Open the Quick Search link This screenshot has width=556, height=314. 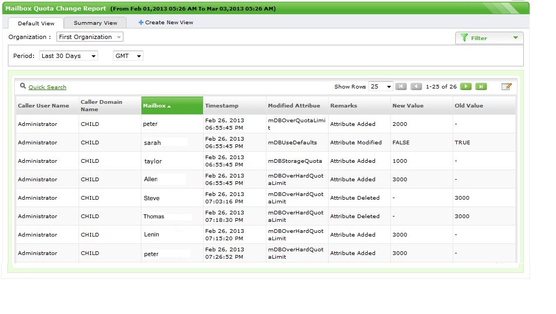pyautogui.click(x=47, y=87)
